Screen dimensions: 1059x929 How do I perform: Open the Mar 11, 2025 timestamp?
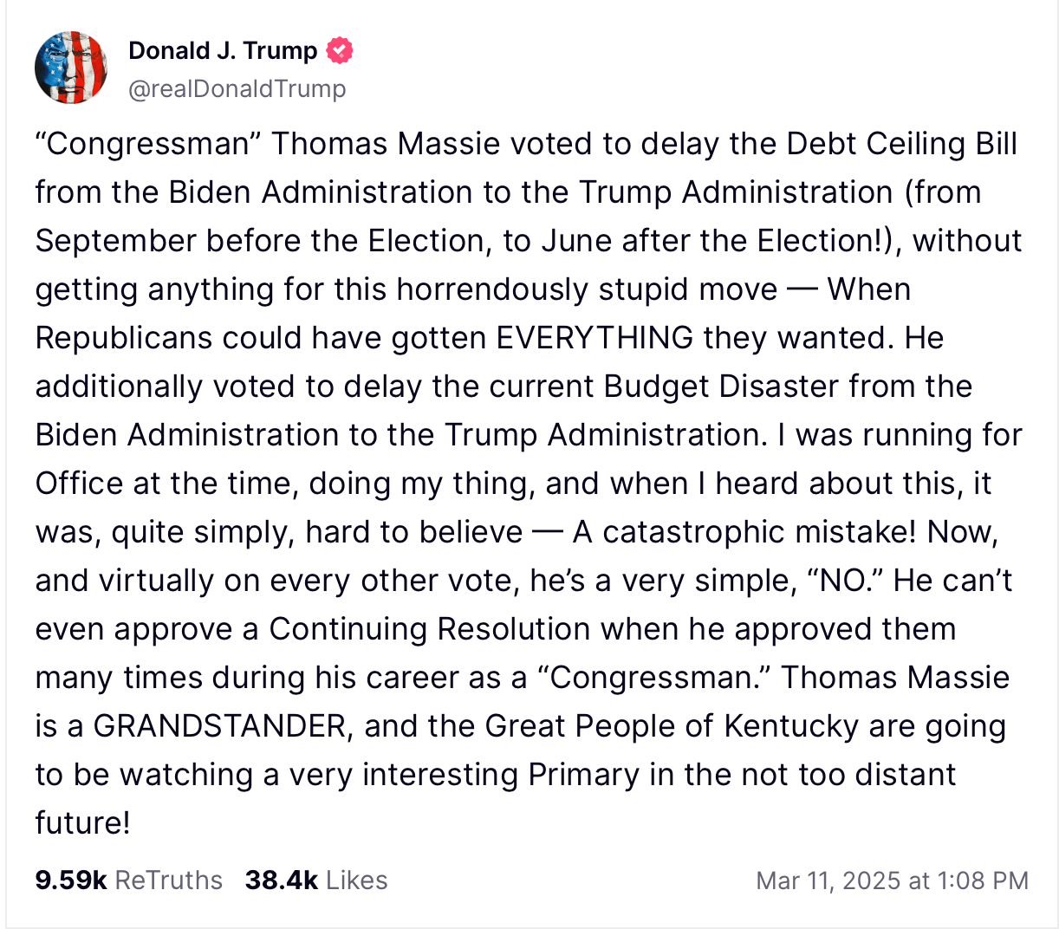click(828, 881)
